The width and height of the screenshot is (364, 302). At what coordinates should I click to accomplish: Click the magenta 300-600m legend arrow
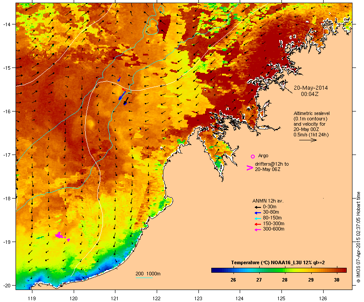tap(257, 230)
